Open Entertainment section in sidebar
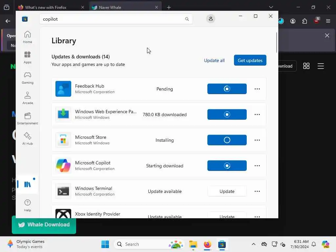 click(28, 118)
